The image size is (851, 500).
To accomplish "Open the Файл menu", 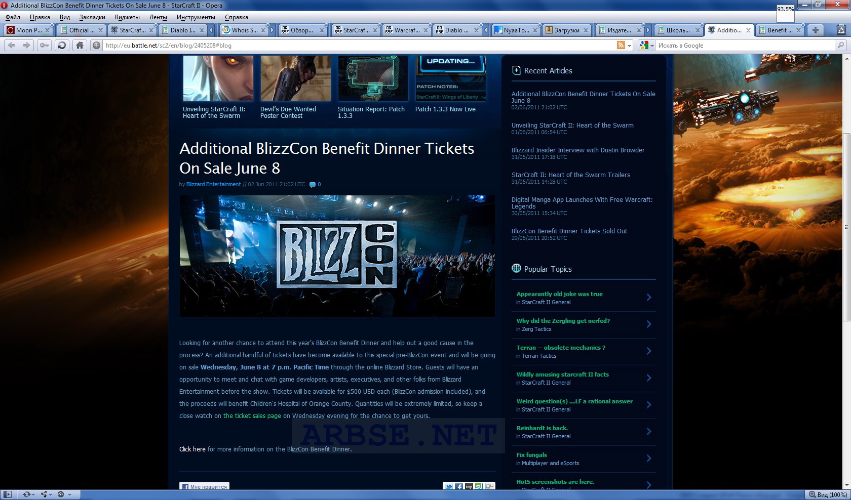I will pyautogui.click(x=13, y=17).
